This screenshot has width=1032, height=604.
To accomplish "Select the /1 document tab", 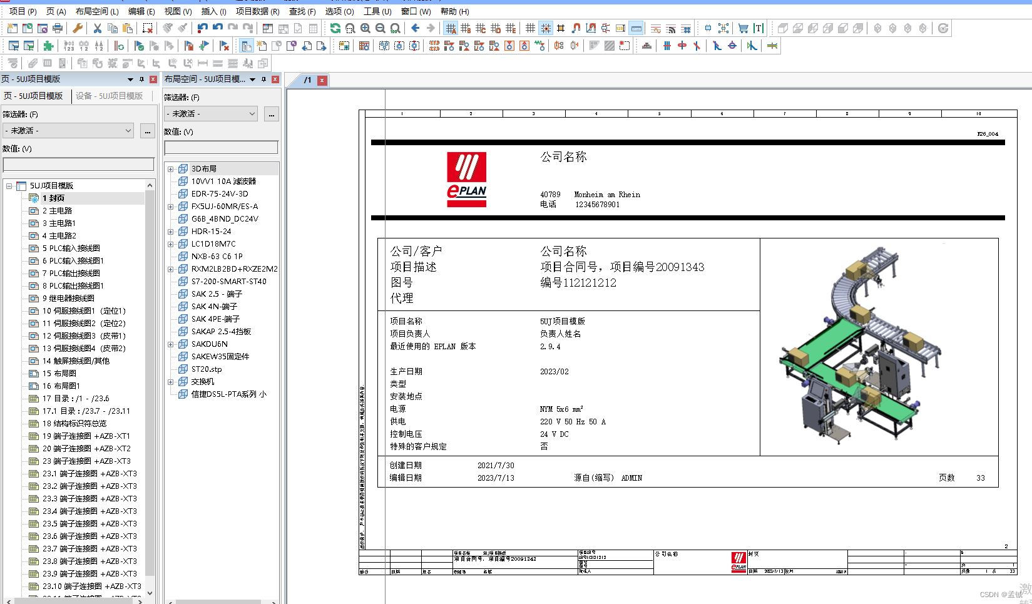I will [307, 80].
